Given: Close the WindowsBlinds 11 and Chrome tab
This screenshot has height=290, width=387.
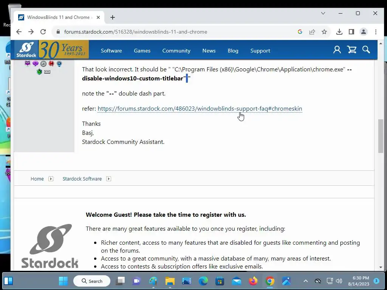Looking at the screenshot, I should [x=98, y=17].
